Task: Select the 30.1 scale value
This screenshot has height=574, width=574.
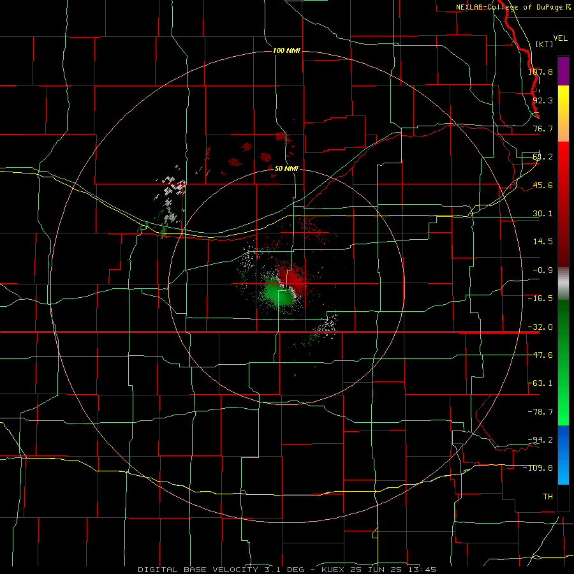Action: 543,214
